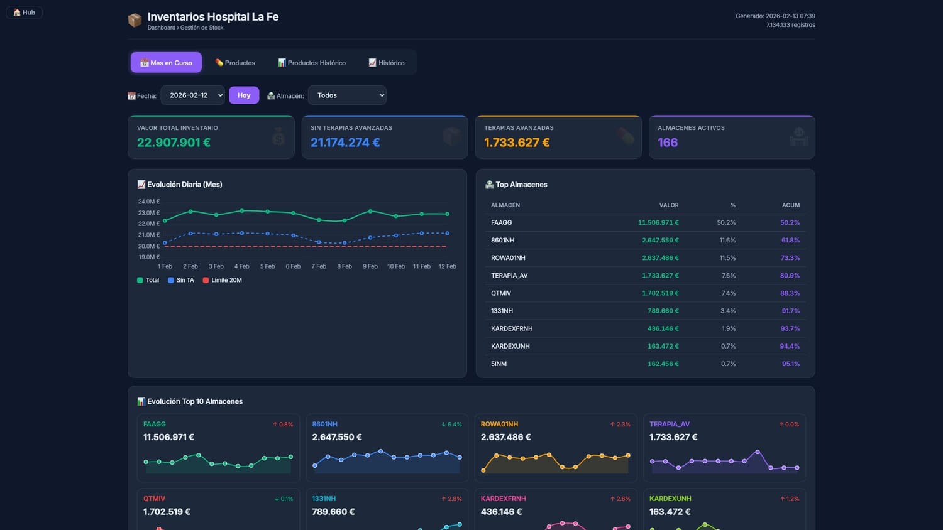Click the calendar icon beside Fecha

pos(131,96)
